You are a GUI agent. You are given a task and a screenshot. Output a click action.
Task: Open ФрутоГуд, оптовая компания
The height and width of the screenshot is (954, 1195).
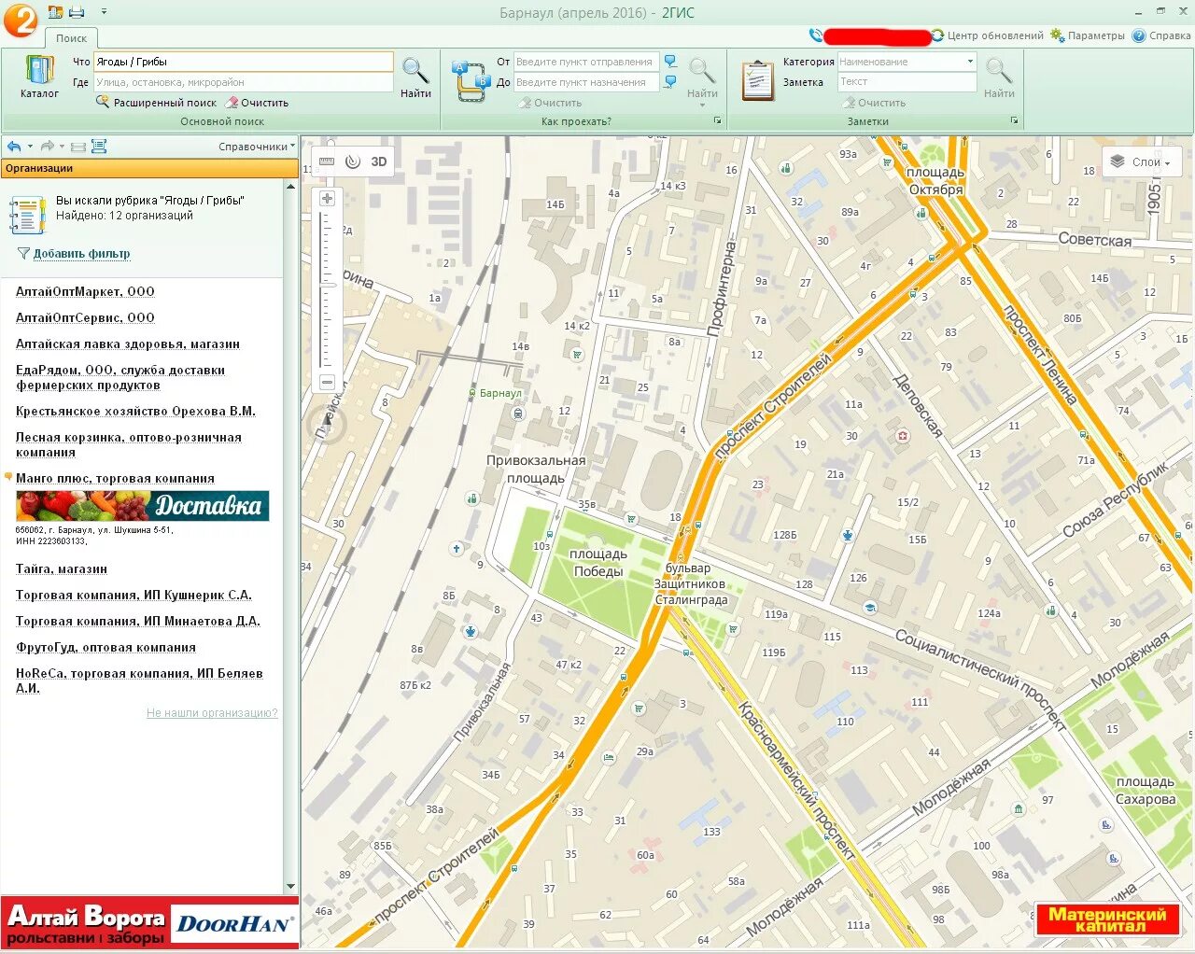pos(105,648)
